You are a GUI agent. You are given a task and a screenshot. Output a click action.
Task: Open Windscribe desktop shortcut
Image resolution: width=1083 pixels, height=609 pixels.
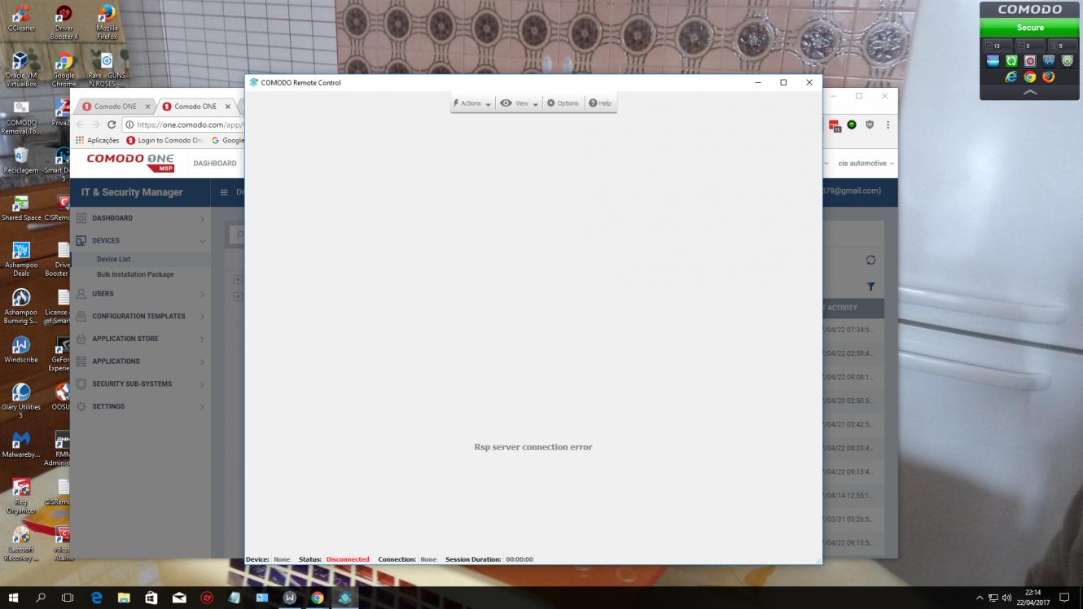(21, 349)
